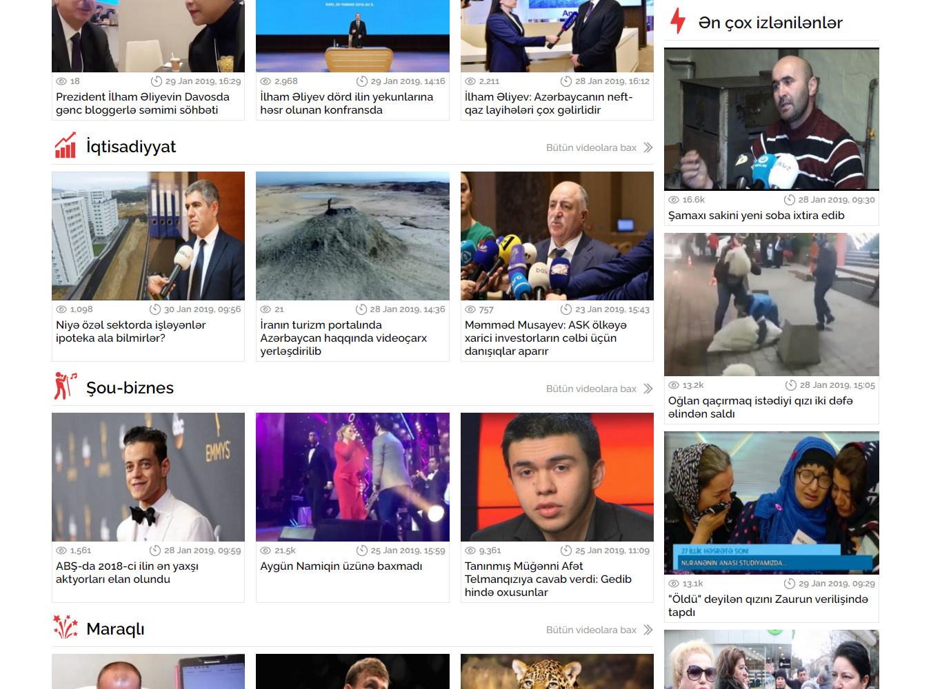Click the İqtisadiyyat red chart icon
931x689 pixels.
66,146
